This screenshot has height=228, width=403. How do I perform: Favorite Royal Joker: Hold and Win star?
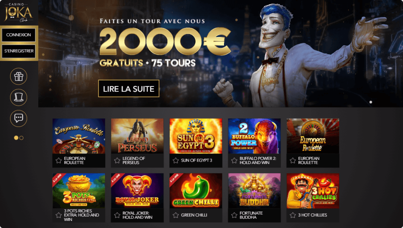(x=117, y=215)
